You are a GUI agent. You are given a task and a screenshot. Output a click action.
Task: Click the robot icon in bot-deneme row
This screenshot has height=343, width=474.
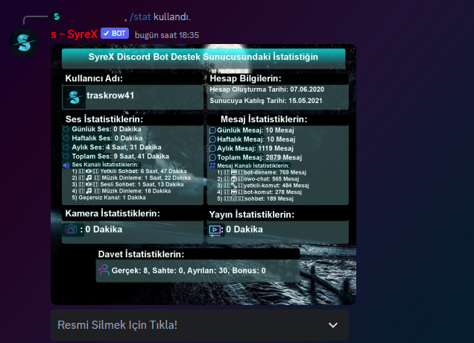pyautogui.click(x=234, y=172)
